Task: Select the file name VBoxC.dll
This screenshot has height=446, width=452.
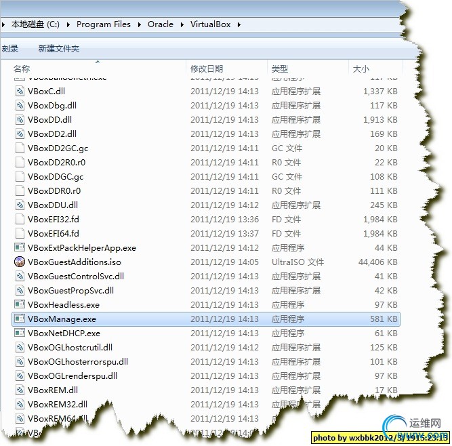Action: tap(46, 92)
